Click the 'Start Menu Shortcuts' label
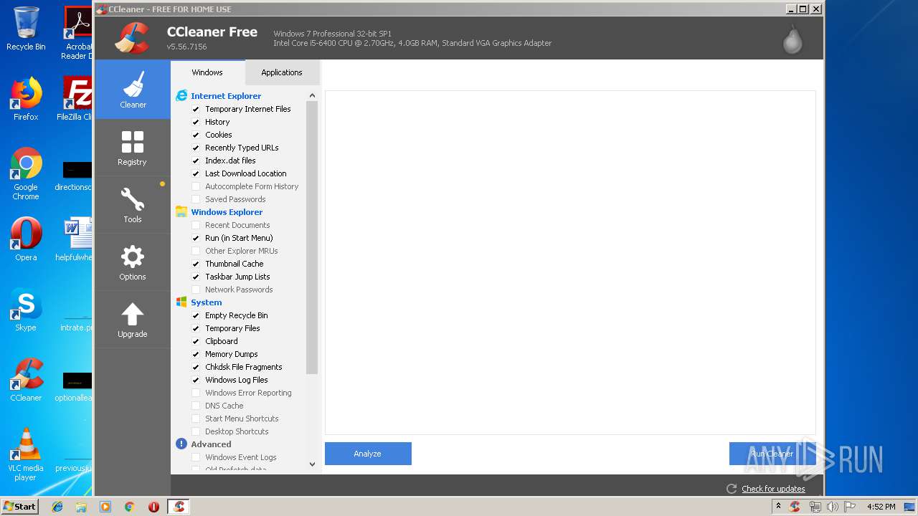This screenshot has height=516, width=918. tap(242, 419)
